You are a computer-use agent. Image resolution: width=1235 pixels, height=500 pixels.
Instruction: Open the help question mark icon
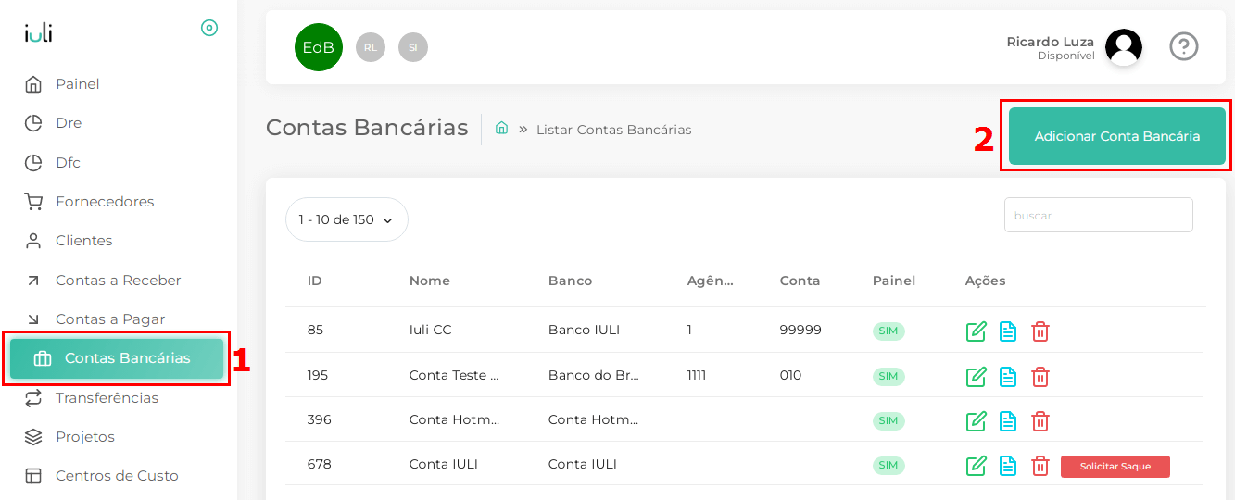coord(1184,46)
